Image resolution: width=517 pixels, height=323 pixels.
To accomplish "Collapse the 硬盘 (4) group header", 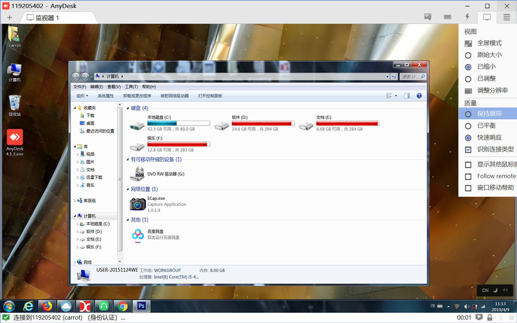I will [x=129, y=108].
